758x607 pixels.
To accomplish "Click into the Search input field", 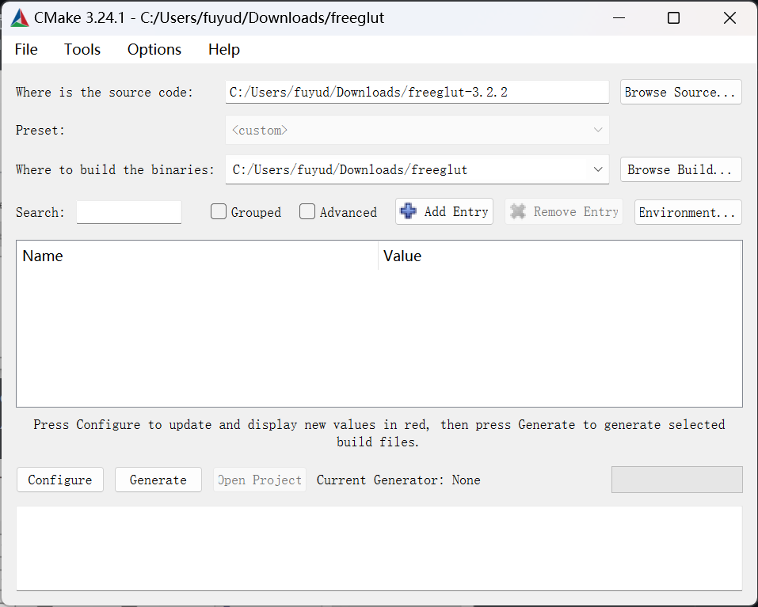I will coord(129,212).
